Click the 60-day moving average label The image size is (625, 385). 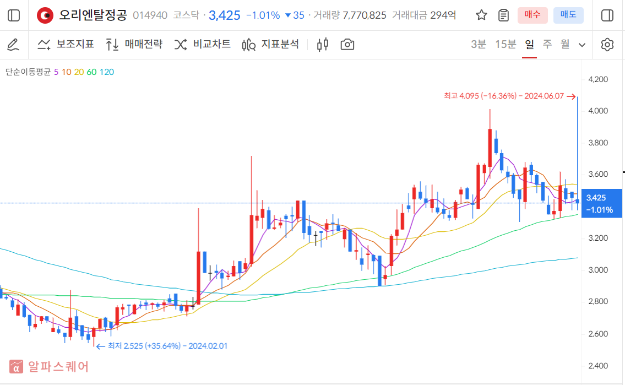coord(91,72)
